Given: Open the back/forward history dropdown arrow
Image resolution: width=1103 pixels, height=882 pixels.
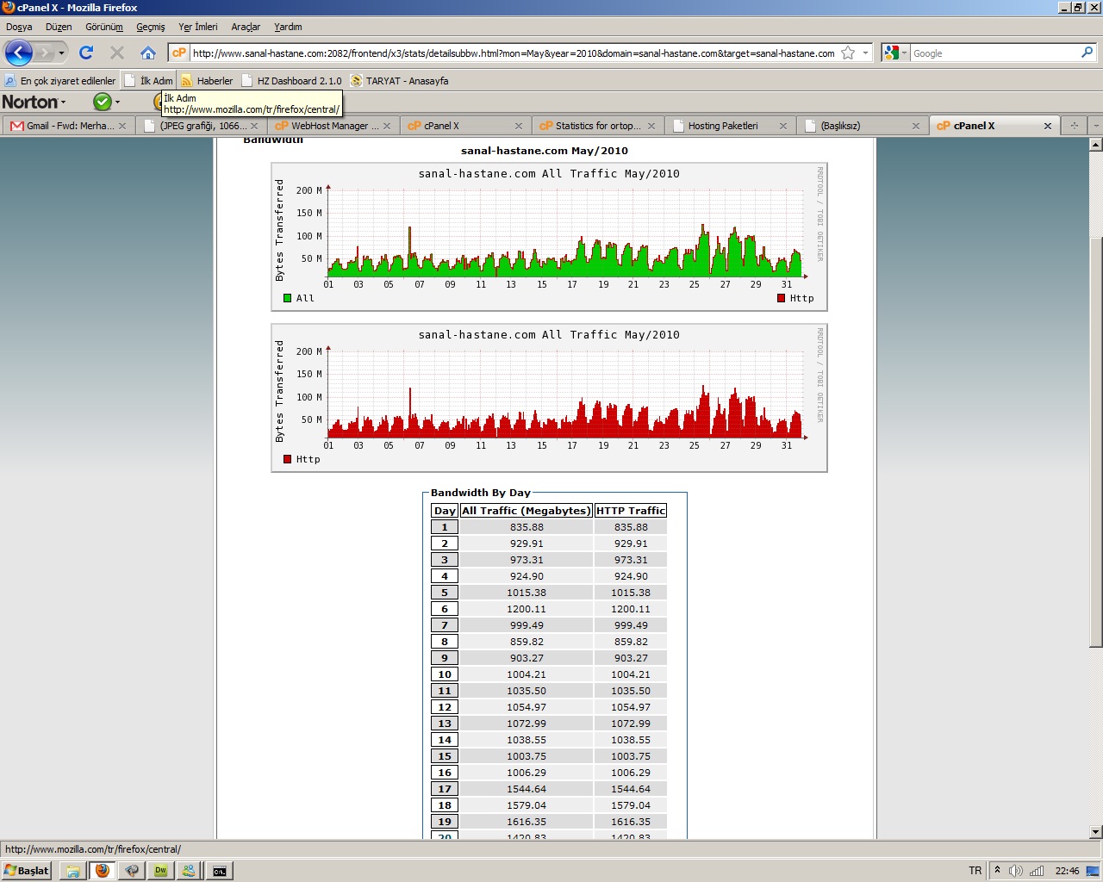Looking at the screenshot, I should pos(61,53).
